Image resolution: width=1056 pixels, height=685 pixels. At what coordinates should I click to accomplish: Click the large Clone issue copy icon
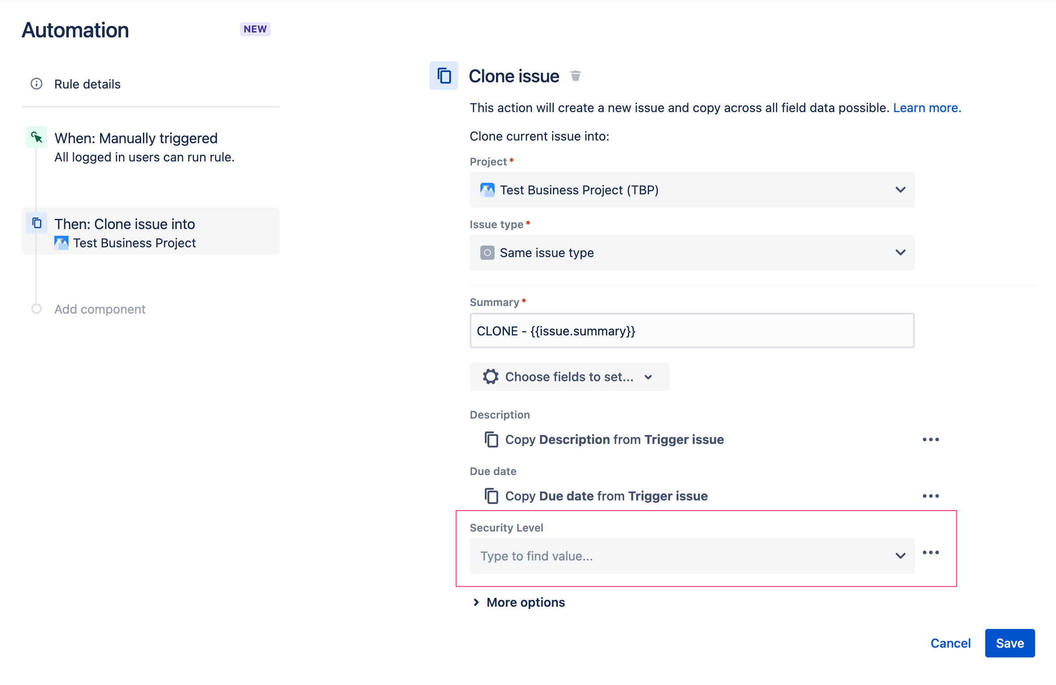point(443,76)
